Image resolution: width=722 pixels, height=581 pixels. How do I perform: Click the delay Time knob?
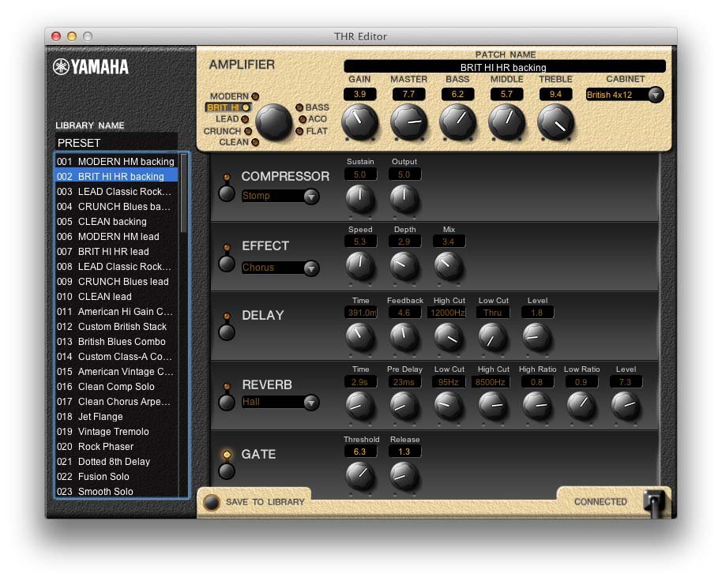point(359,336)
